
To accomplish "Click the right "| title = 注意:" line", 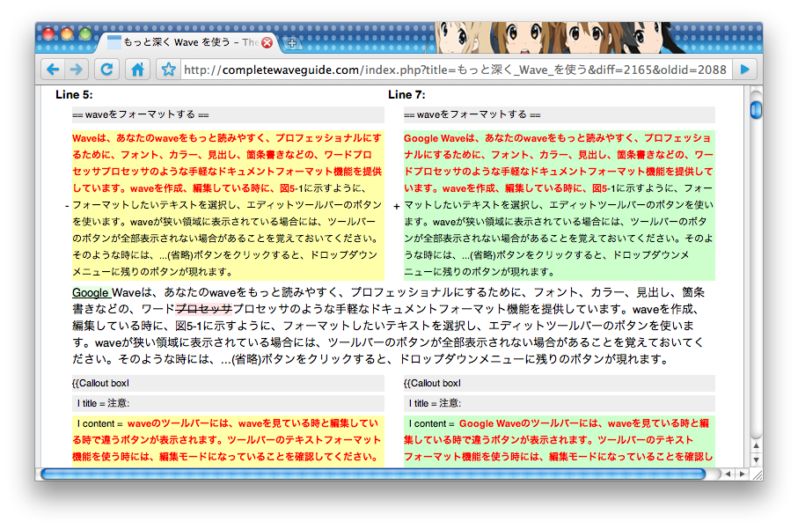I will point(560,403).
